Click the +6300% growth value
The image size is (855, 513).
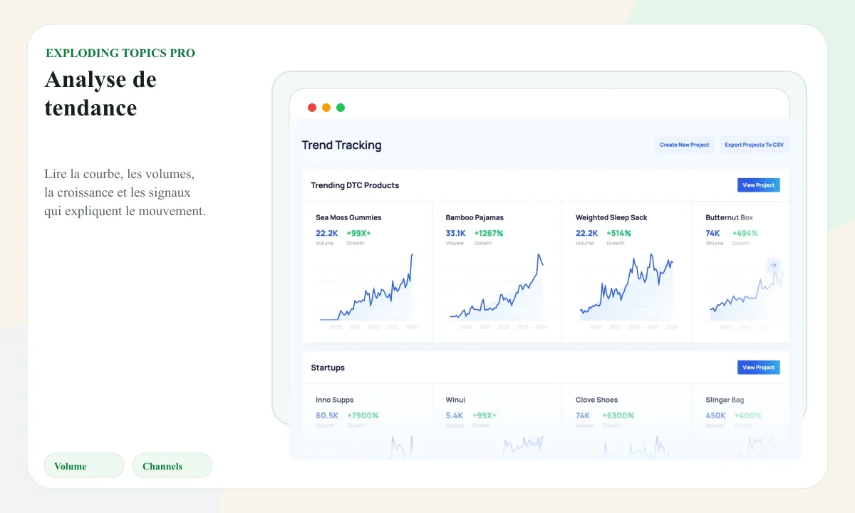click(618, 415)
